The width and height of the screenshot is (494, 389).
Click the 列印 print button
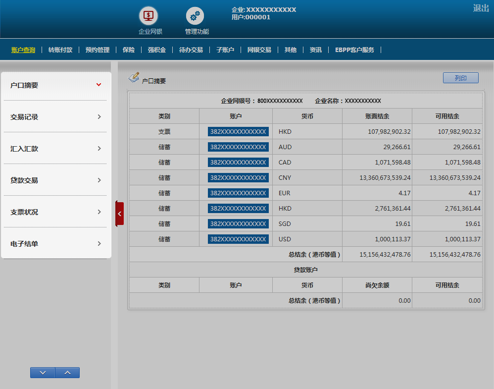coord(460,78)
